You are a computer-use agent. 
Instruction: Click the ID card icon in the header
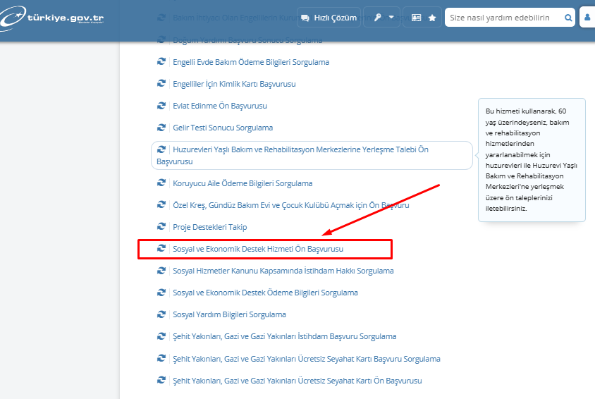coord(416,18)
